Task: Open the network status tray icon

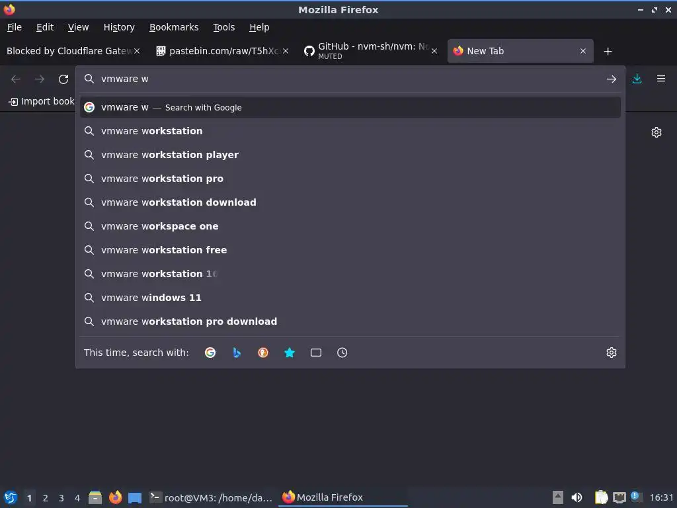Action: (619, 497)
